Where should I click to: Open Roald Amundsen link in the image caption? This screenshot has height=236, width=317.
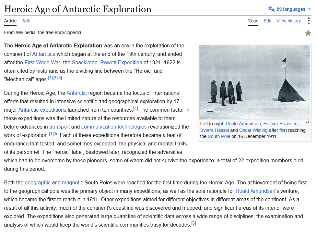[243, 124]
